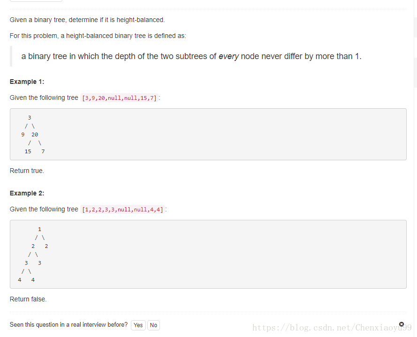This screenshot has width=417, height=337.
Task: Click 'Given a binary tree' problem statement
Action: click(x=87, y=20)
